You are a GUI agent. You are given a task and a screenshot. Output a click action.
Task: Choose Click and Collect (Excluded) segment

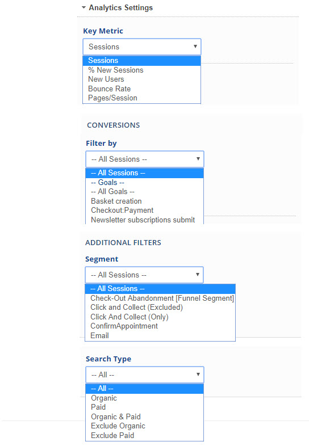[160, 307]
